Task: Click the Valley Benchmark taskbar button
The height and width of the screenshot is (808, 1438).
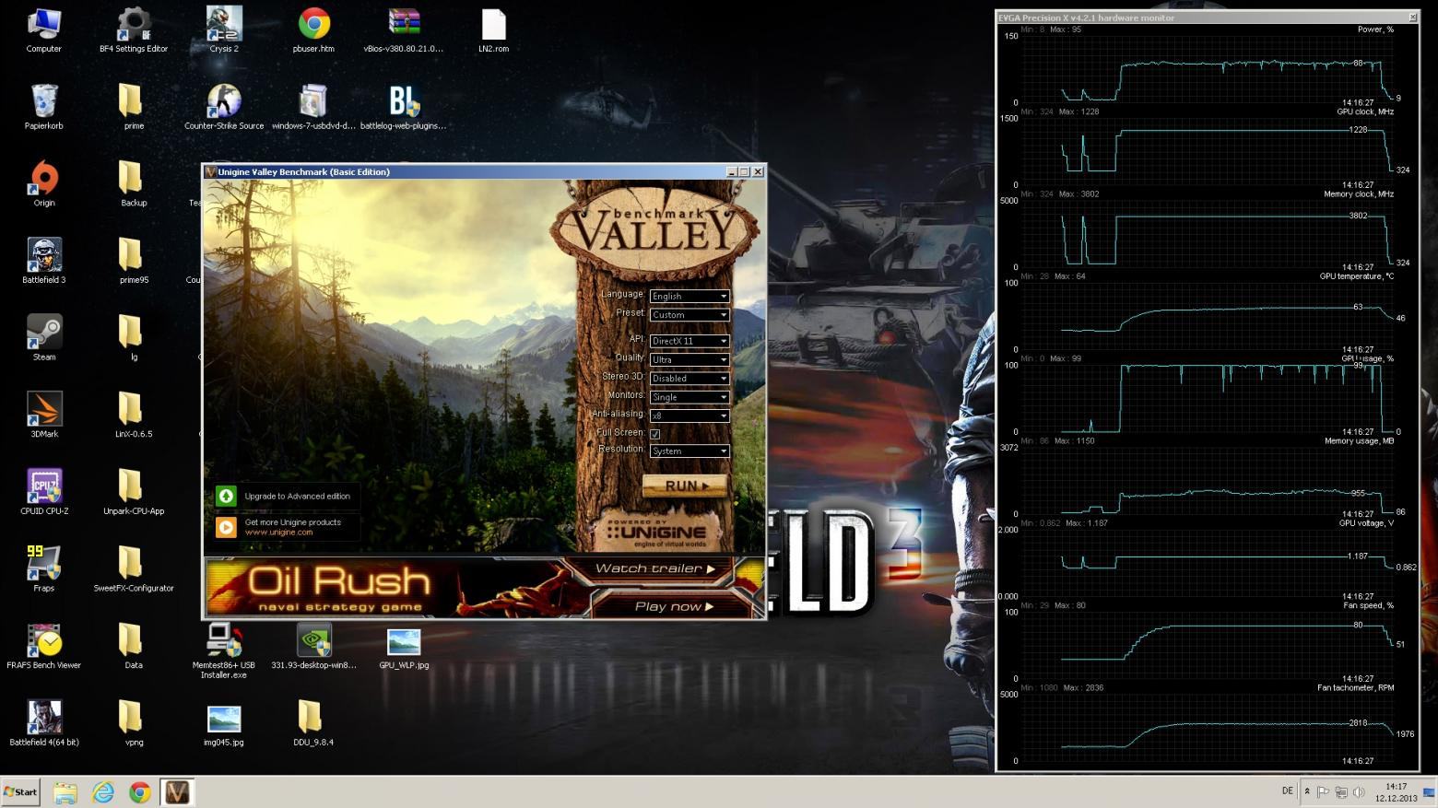Action: (x=177, y=791)
